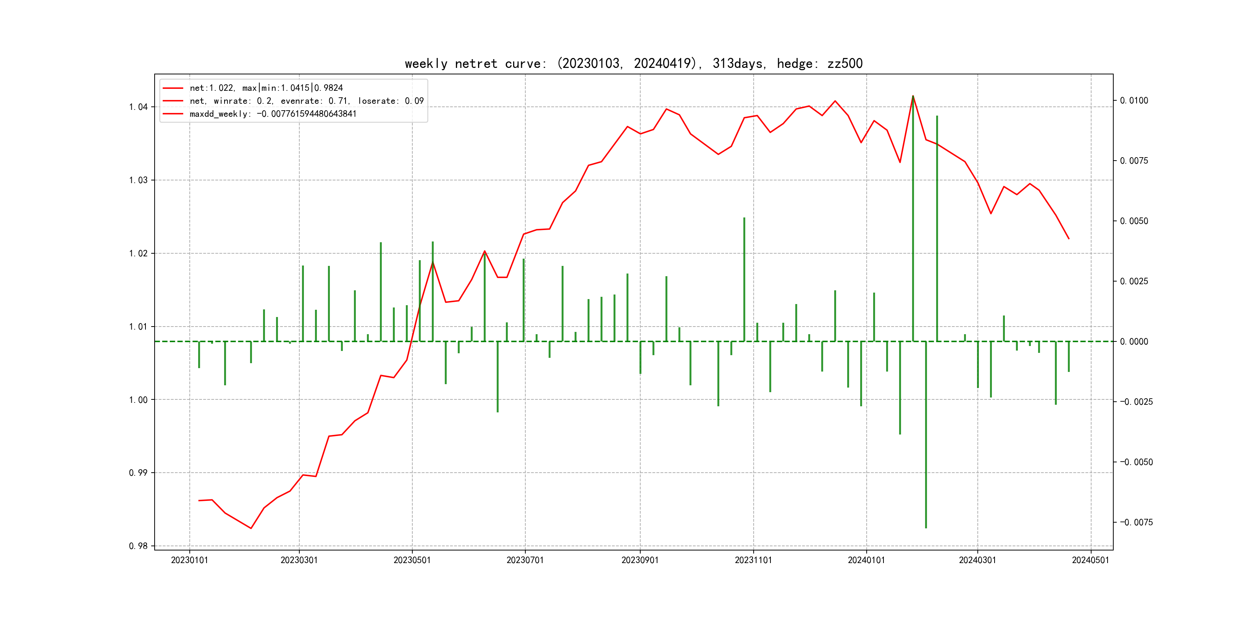Click red line sample beside net:1.022 legend
1237x618 pixels.
[173, 88]
